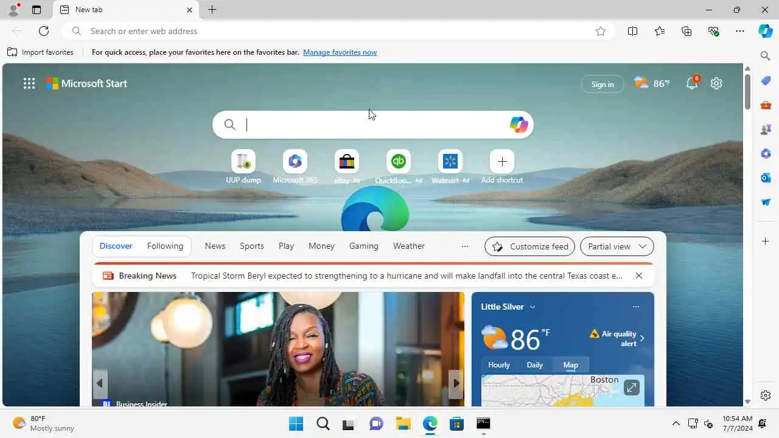Open the sidebar Drop paper-plane icon
Viewport: 779px width, 438px height.
[766, 202]
